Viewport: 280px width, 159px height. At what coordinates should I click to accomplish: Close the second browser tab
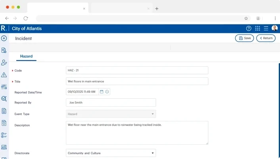[148, 9]
